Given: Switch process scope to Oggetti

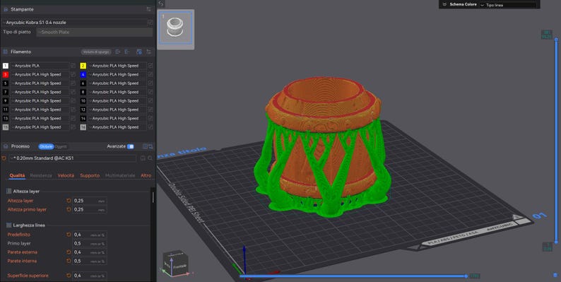Looking at the screenshot, I should click(x=61, y=146).
